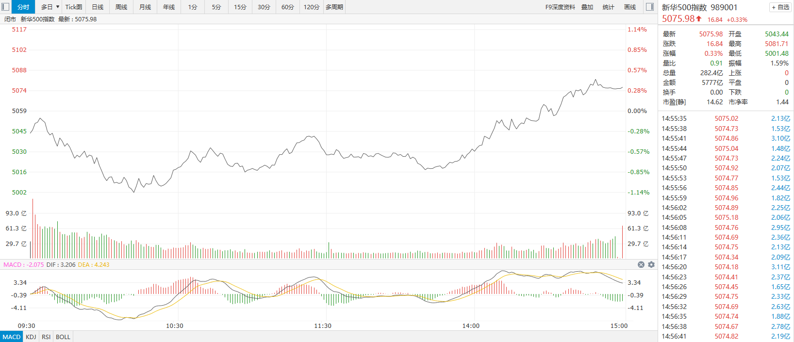
Task: Select 120分 period
Action: pyautogui.click(x=312, y=7)
